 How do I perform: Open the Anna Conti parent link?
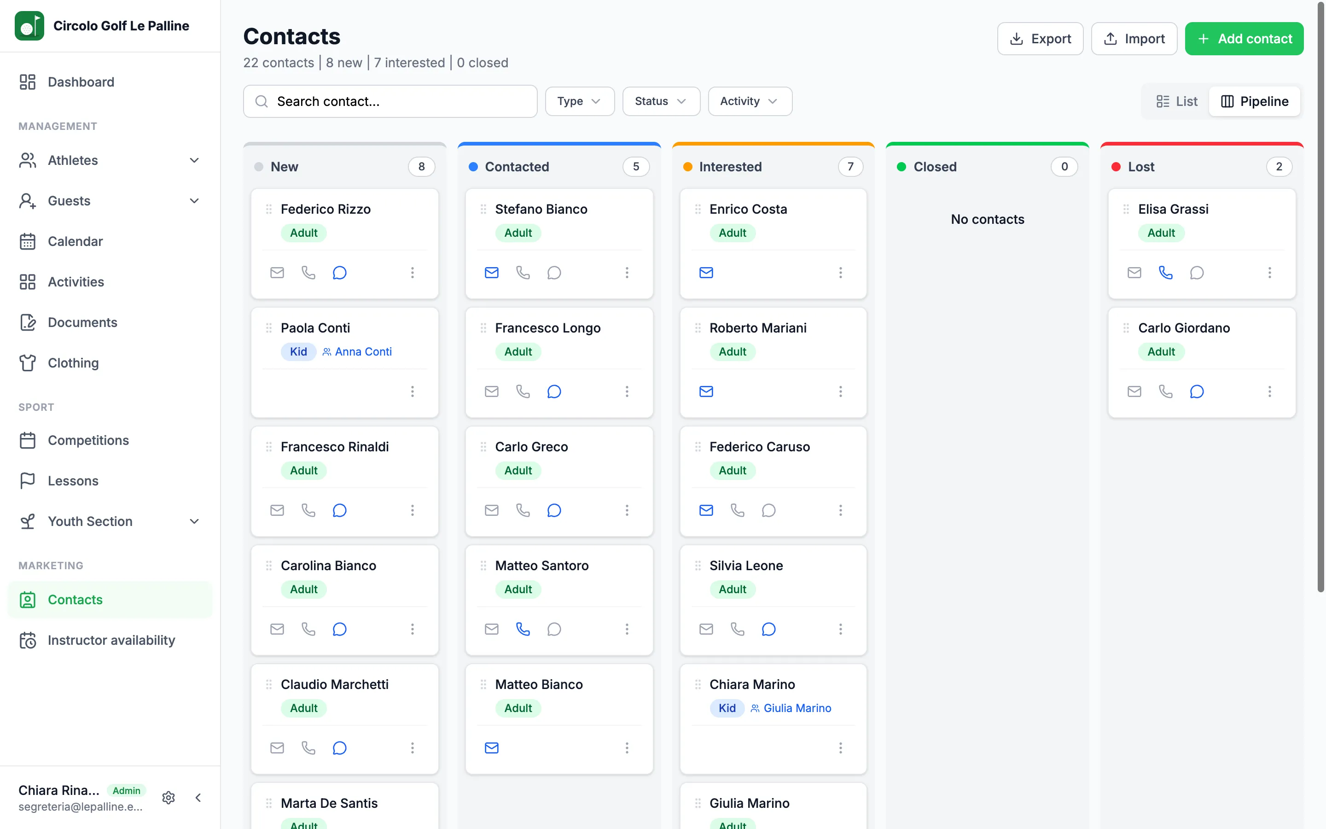(357, 352)
